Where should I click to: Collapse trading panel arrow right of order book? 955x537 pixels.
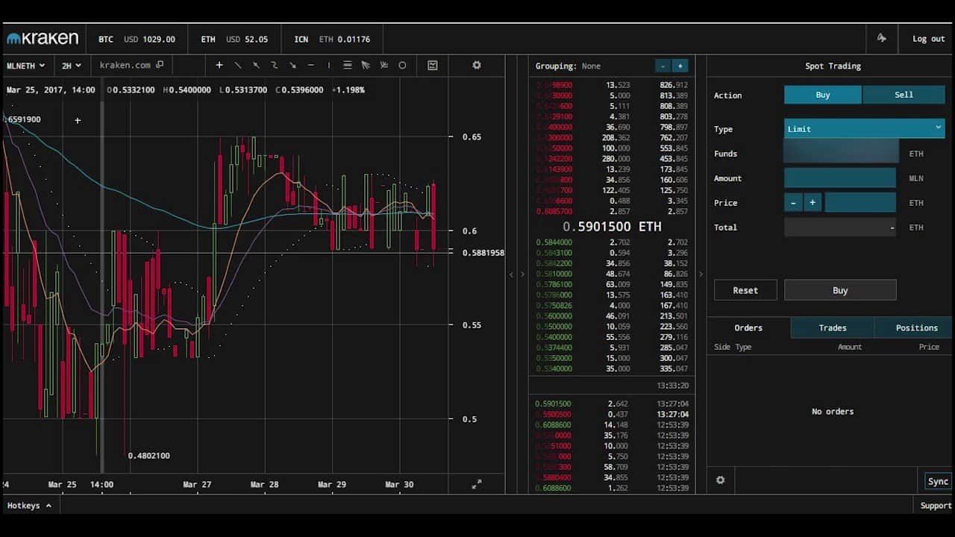coord(701,274)
